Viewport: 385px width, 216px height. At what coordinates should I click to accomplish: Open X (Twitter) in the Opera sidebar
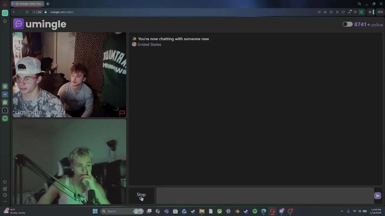(5, 110)
